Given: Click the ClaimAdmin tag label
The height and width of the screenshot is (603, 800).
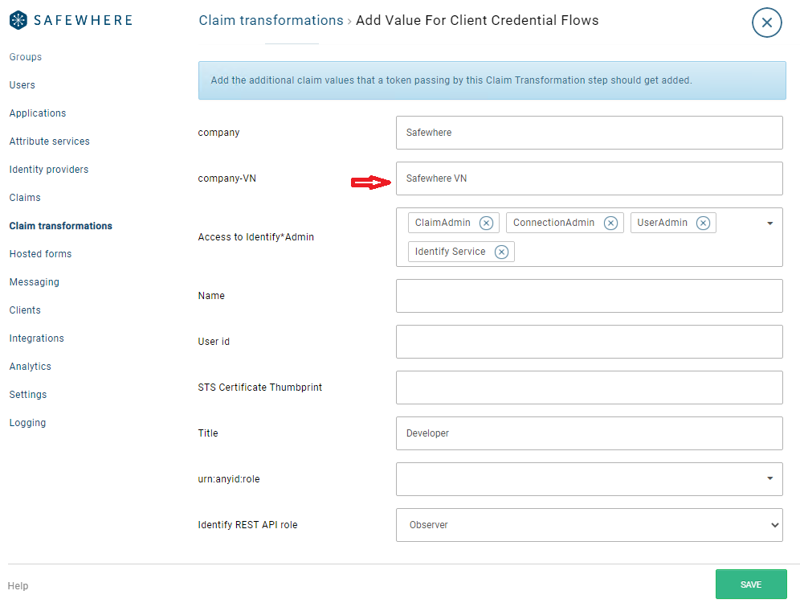Looking at the screenshot, I should tap(443, 223).
